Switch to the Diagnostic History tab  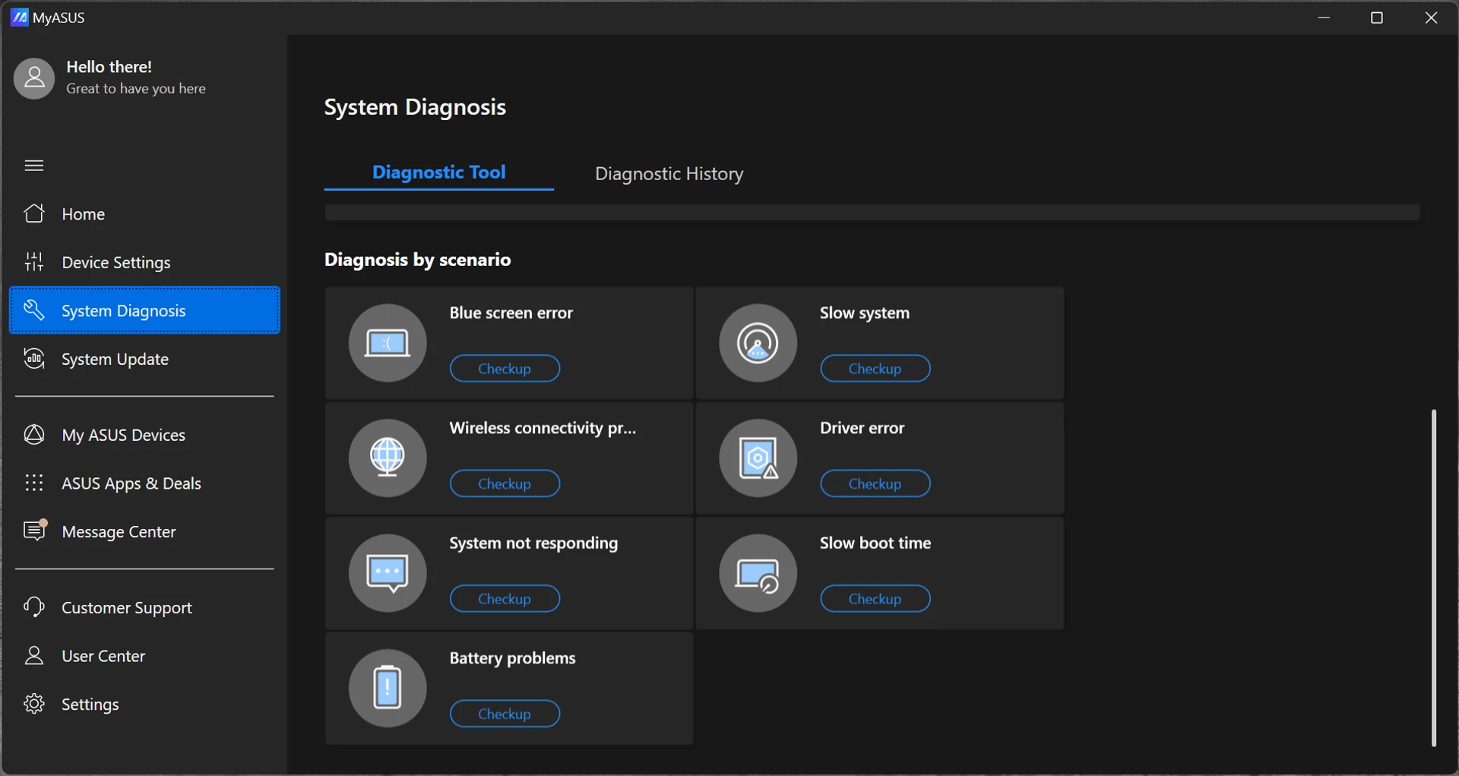669,174
